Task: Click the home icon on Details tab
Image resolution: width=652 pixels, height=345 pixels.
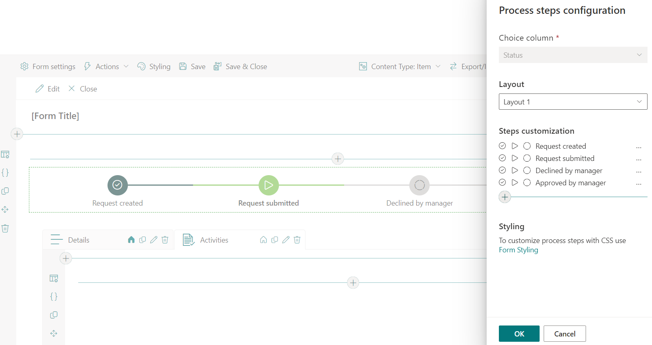Action: tap(131, 240)
